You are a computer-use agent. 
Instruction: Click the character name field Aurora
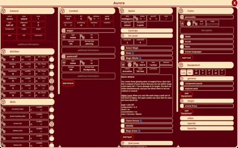tap(10, 18)
